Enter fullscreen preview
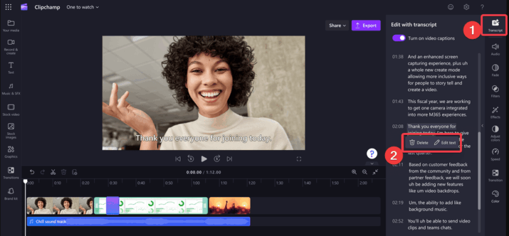 coord(299,159)
